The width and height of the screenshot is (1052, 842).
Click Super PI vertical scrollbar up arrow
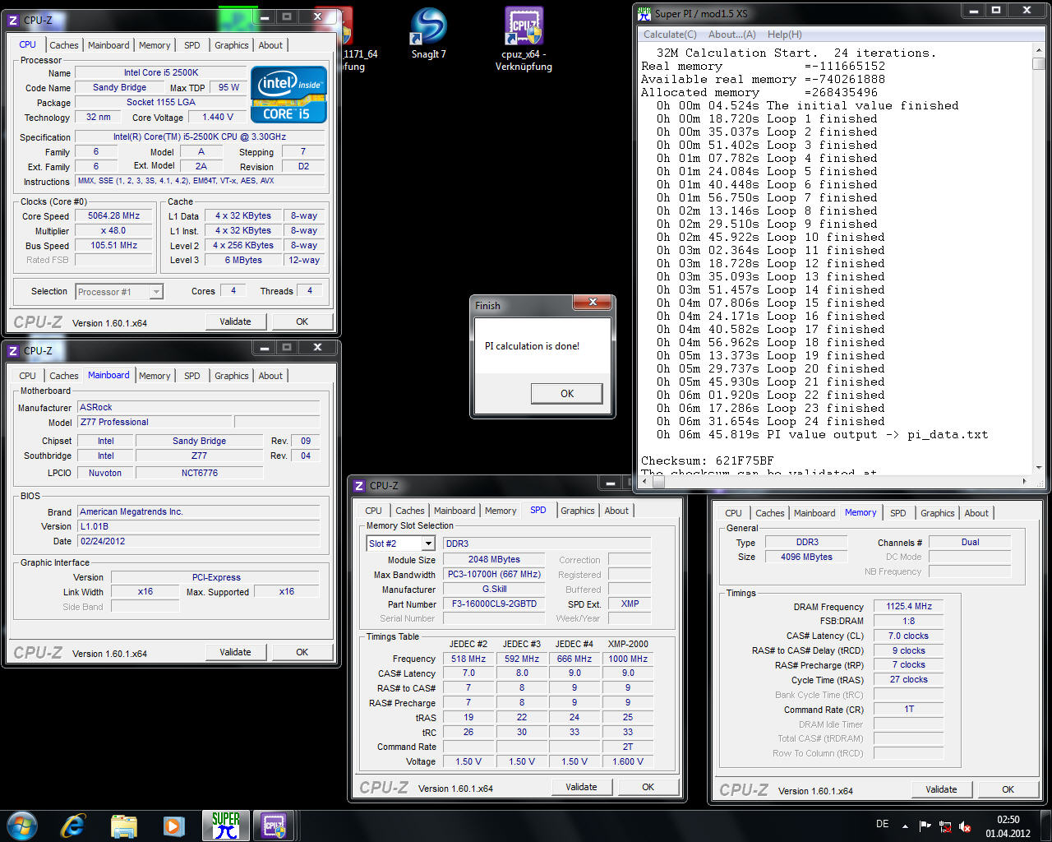coord(1039,49)
